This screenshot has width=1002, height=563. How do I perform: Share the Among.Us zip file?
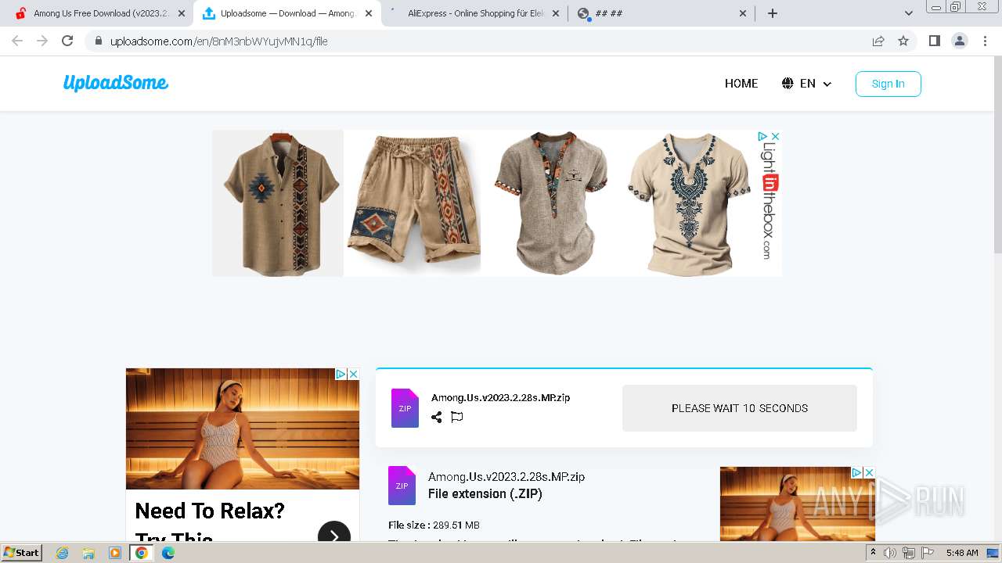point(437,417)
